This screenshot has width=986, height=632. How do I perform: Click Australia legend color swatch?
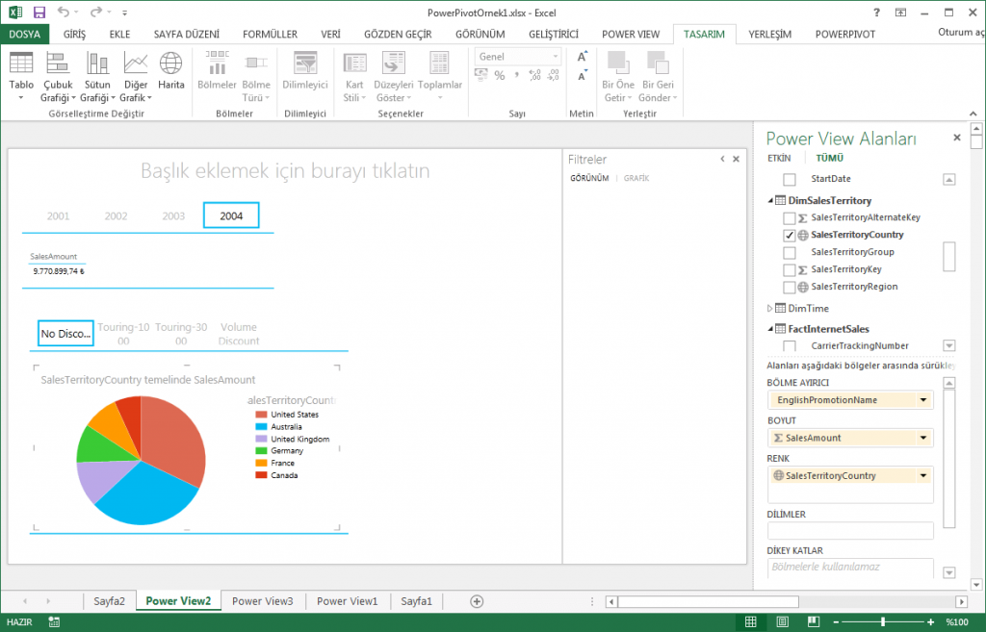click(x=261, y=426)
